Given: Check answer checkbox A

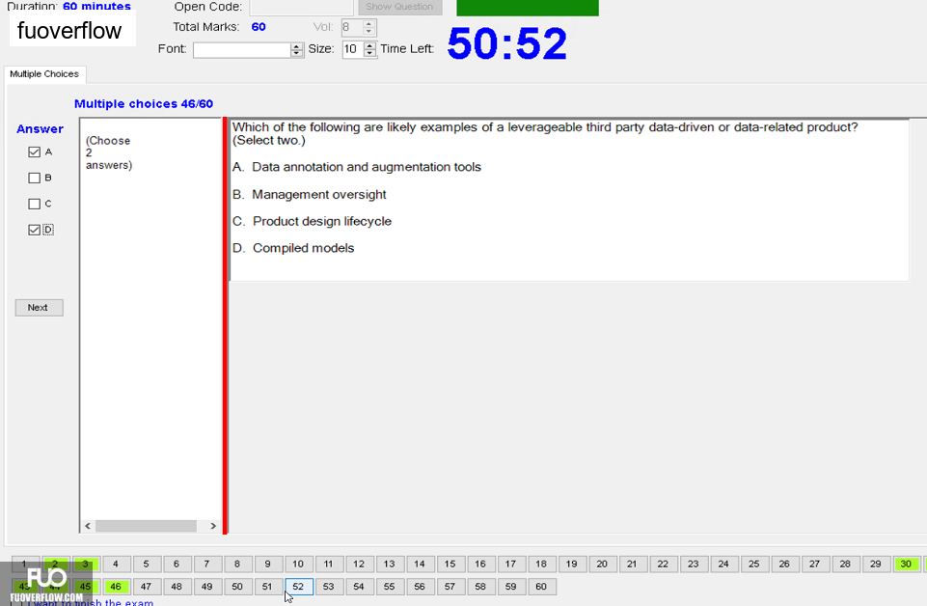Looking at the screenshot, I should coord(35,151).
